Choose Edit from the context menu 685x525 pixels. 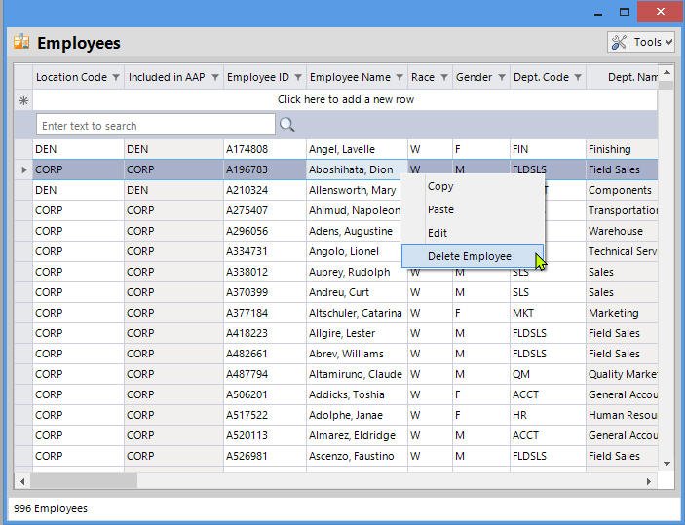pos(438,233)
